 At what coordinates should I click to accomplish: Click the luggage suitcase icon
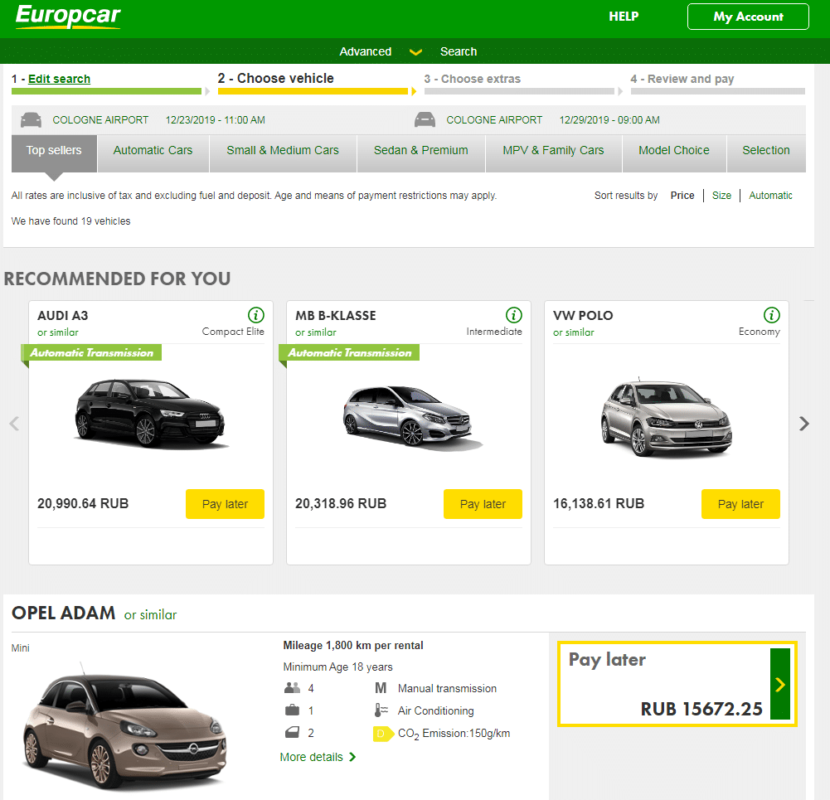click(292, 710)
